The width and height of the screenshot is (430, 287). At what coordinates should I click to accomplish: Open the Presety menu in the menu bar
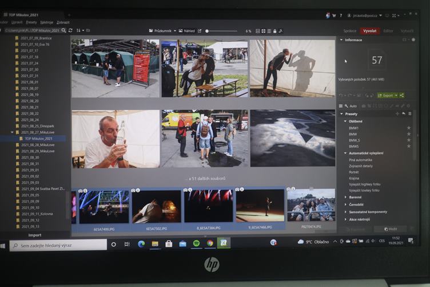pyautogui.click(x=31, y=22)
